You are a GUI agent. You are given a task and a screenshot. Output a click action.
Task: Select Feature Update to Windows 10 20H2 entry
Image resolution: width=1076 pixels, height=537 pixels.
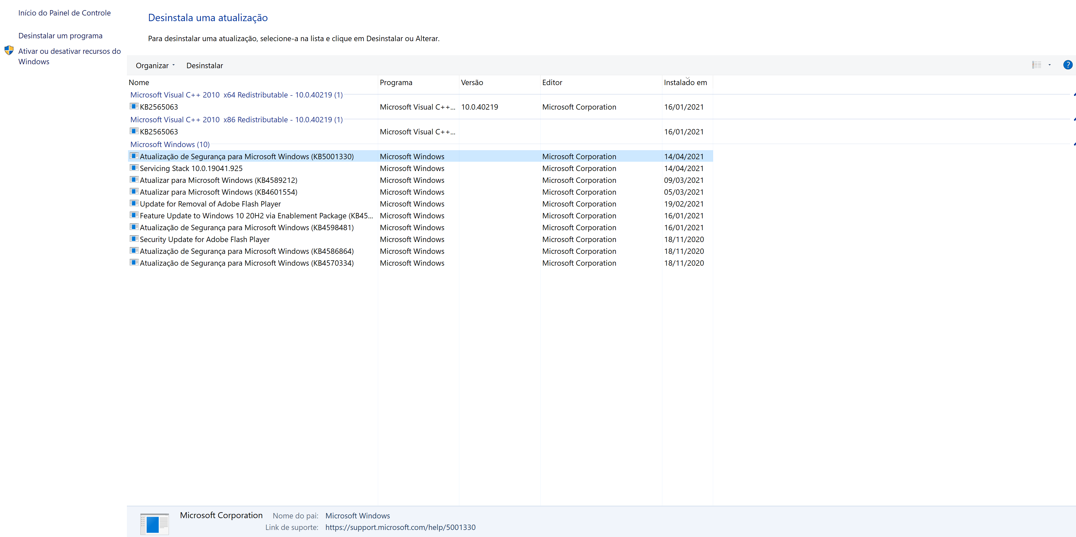[256, 216]
